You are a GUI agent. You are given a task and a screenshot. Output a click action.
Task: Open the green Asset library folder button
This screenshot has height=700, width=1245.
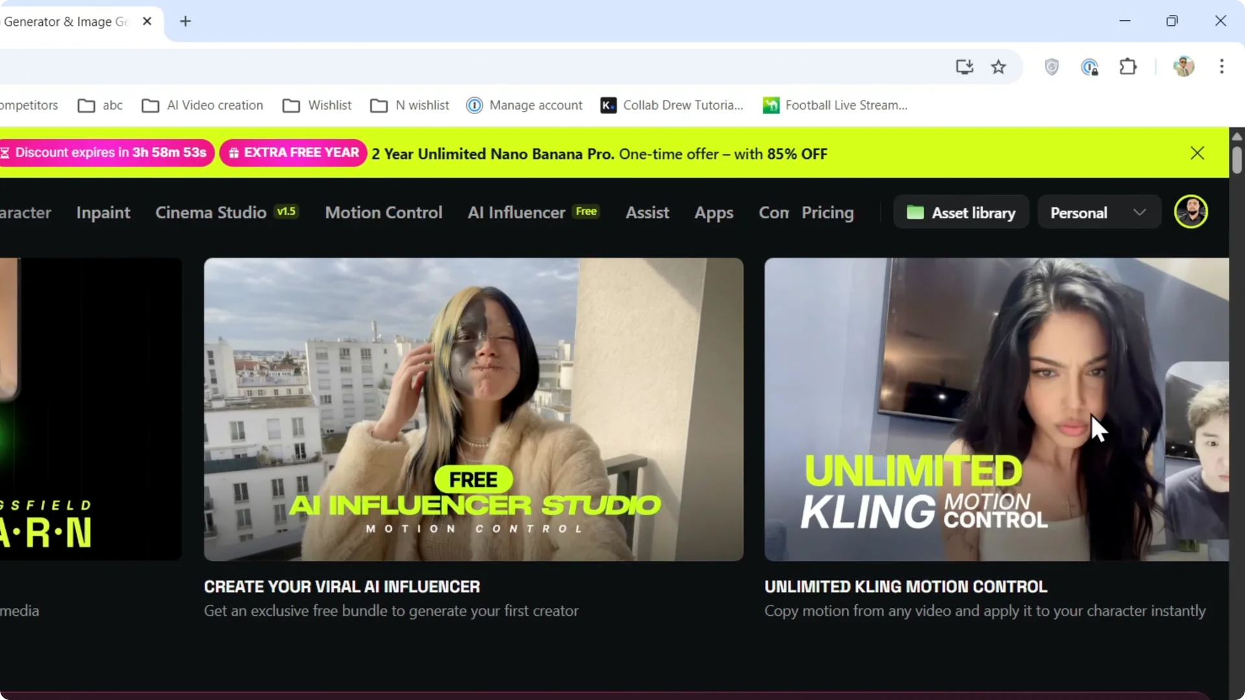click(x=961, y=213)
